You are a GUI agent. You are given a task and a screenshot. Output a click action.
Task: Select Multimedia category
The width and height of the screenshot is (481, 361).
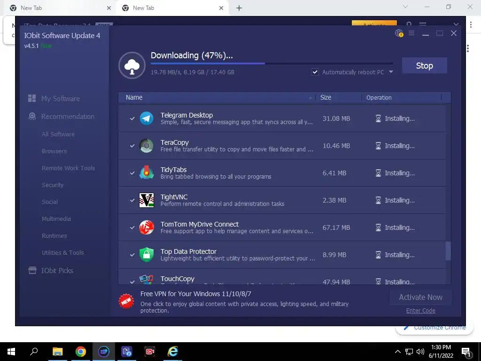56,219
